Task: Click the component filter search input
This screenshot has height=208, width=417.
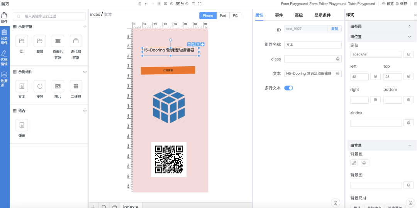Action: 49,16
